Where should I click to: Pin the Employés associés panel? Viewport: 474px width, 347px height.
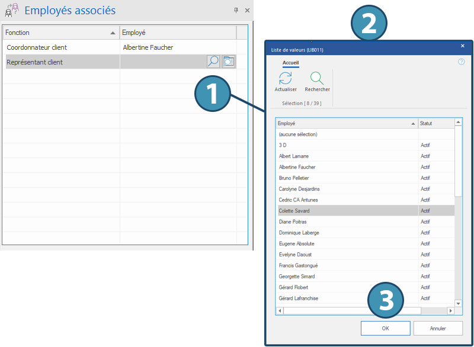pos(236,11)
